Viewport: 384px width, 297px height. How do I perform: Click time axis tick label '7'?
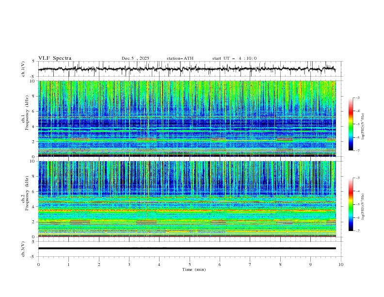point(250,264)
